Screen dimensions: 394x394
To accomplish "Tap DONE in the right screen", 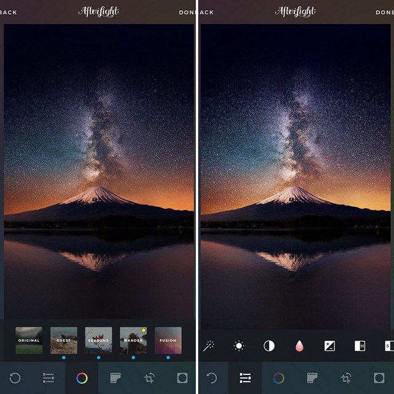I will tap(384, 12).
